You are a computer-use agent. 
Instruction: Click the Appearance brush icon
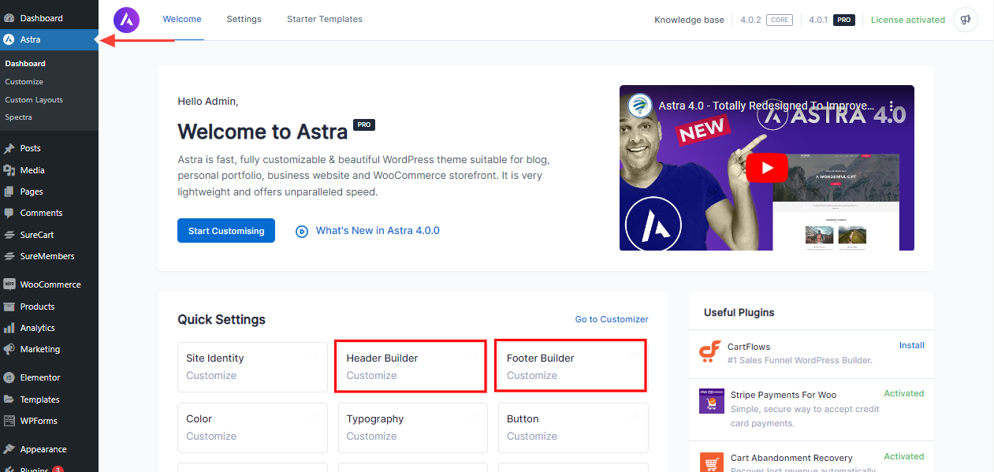tap(9, 449)
